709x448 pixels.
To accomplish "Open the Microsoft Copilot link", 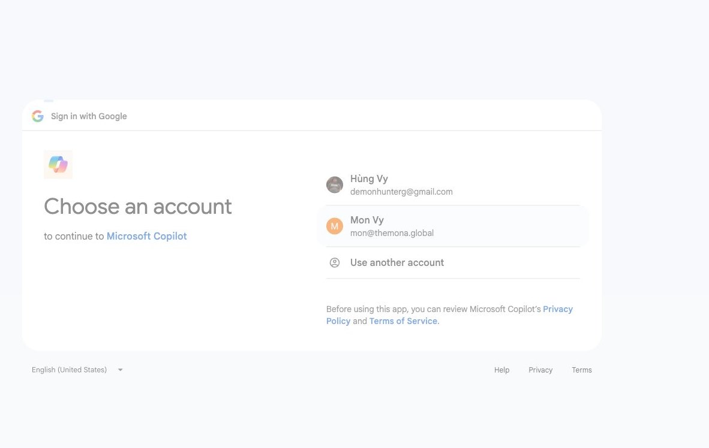I will click(146, 236).
